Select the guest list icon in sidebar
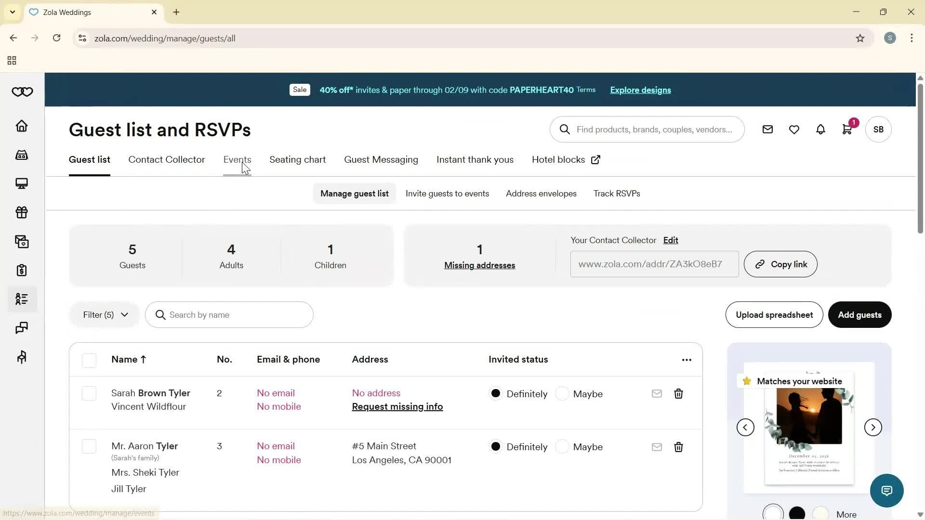The height and width of the screenshot is (520, 925). tap(22, 299)
